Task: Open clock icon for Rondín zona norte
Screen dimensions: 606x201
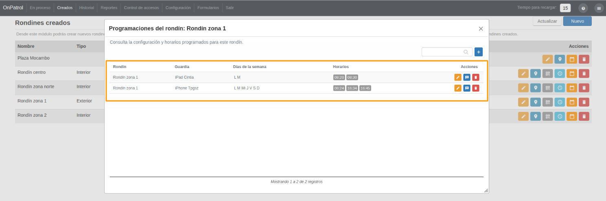Action: tap(560, 88)
